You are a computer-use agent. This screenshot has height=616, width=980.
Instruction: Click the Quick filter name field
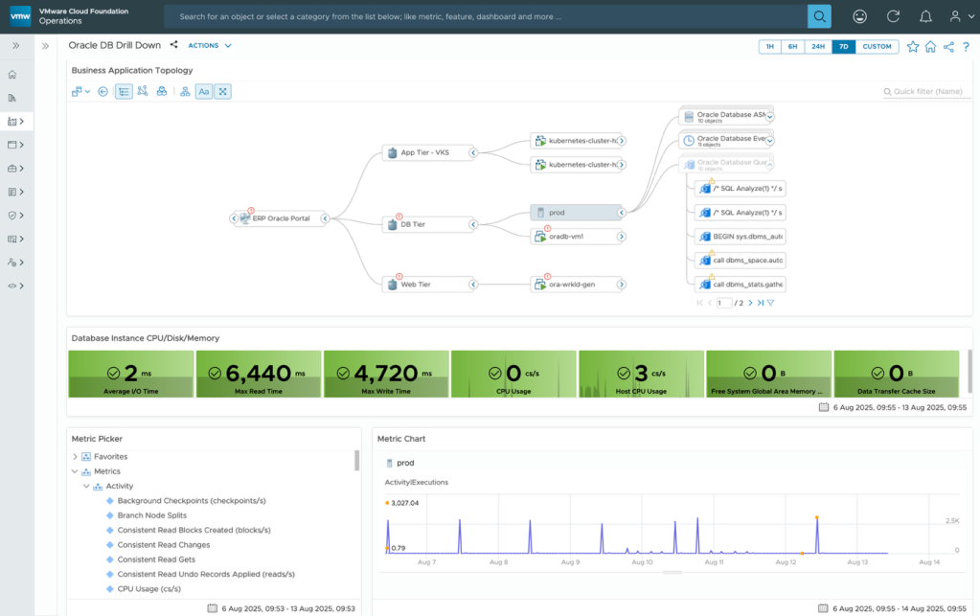point(927,92)
